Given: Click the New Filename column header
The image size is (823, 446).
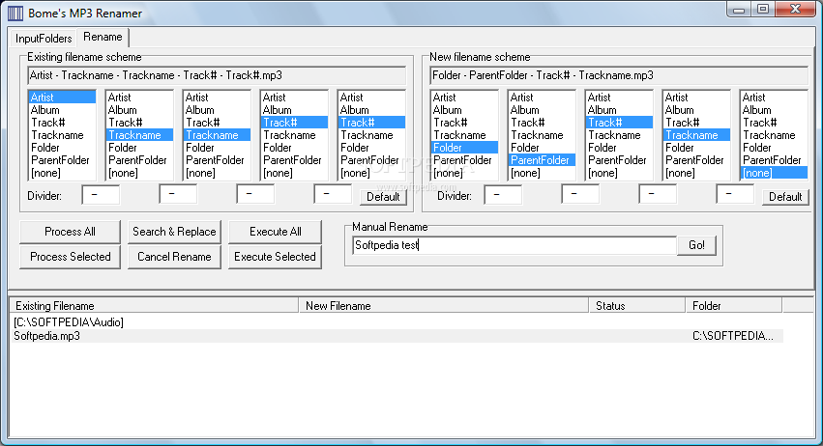Looking at the screenshot, I should (x=444, y=306).
